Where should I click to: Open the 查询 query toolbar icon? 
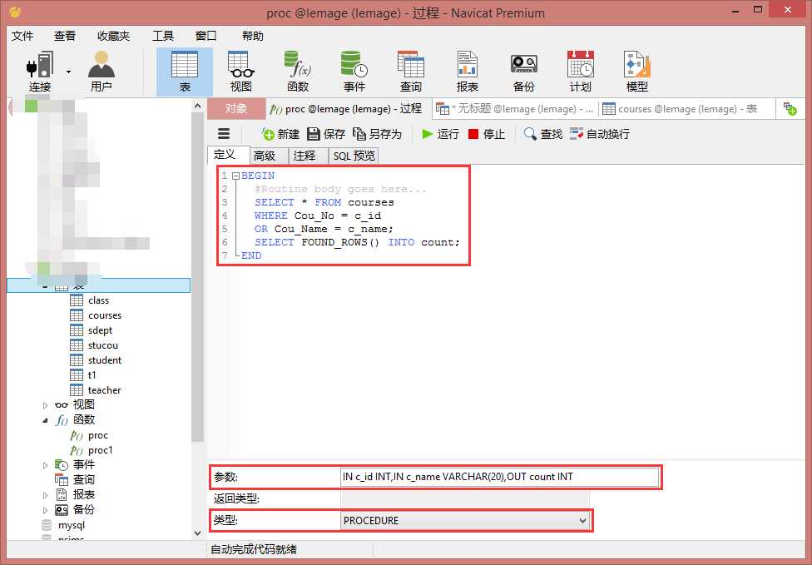click(411, 72)
